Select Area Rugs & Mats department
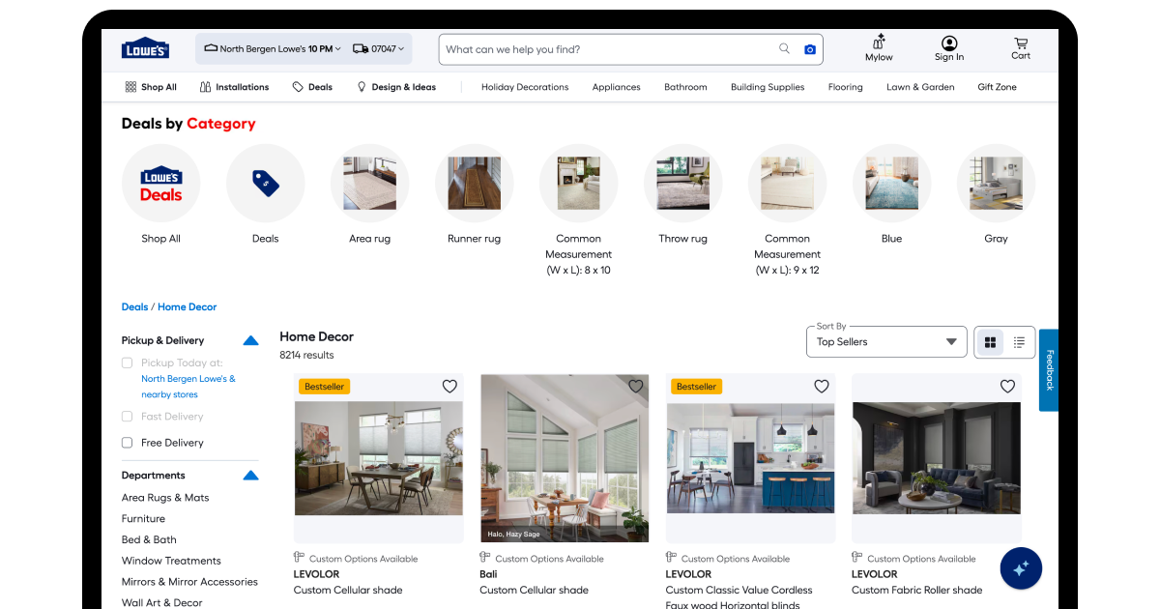 point(165,498)
